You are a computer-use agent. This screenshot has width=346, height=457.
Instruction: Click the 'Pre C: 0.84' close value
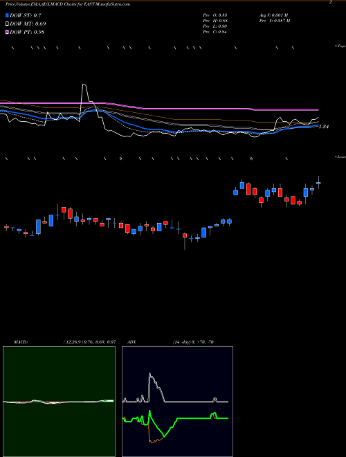(215, 32)
